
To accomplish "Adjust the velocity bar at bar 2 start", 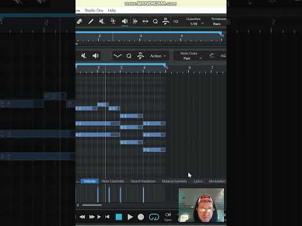I will tap(98, 195).
